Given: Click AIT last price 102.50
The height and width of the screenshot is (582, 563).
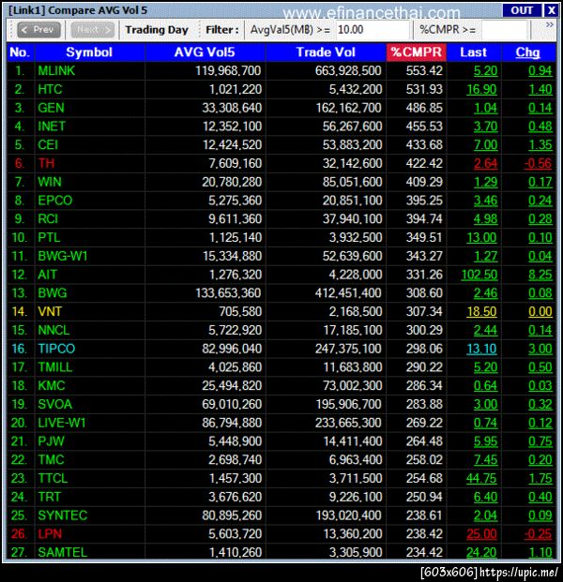Looking at the screenshot, I should point(479,275).
